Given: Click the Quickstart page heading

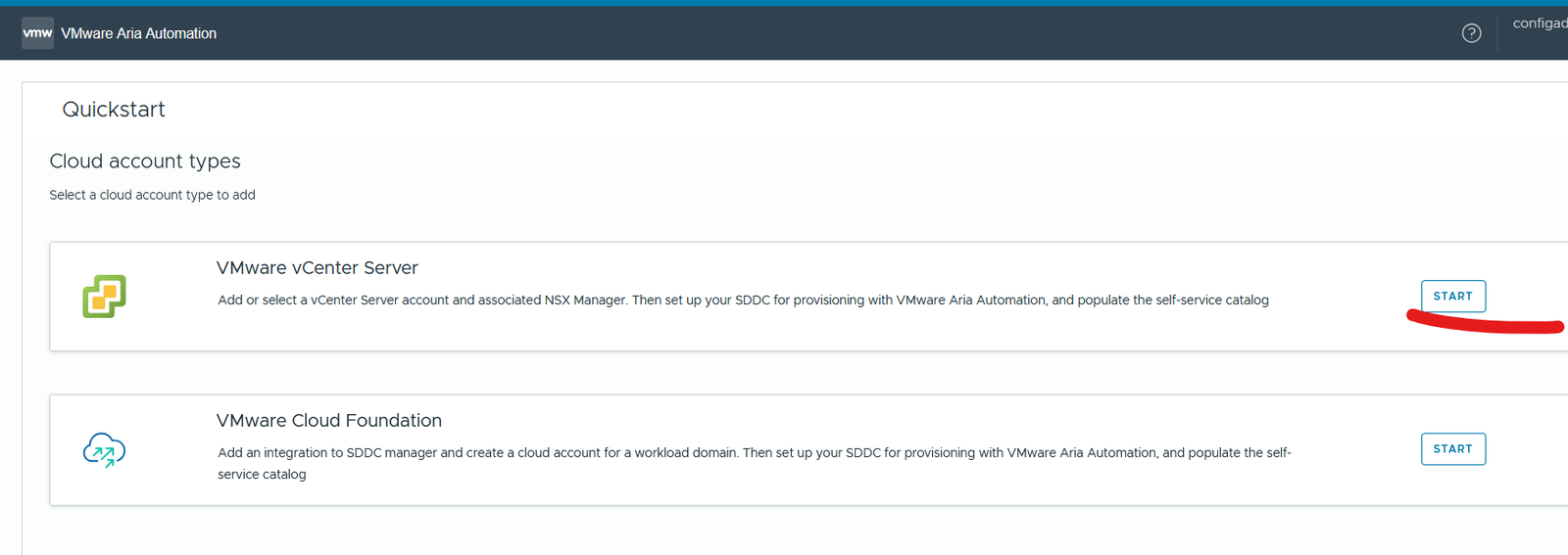Looking at the screenshot, I should (114, 110).
